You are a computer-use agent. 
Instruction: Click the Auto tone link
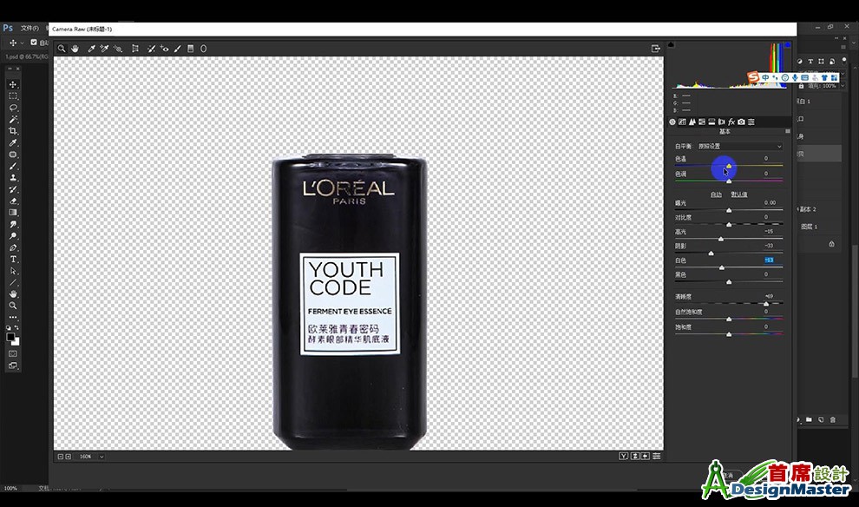pos(716,194)
